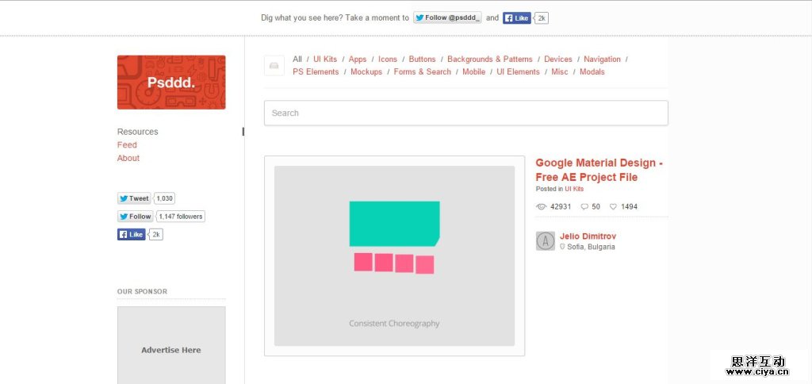Image resolution: width=812 pixels, height=384 pixels.
Task: Select the Buttons category
Action: [x=422, y=59]
